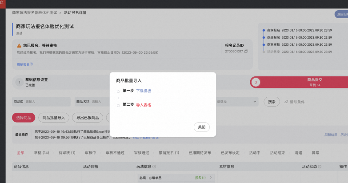The image size is (348, 183).
Task: Click the eraser icon for 清除条件
Action: point(286,102)
